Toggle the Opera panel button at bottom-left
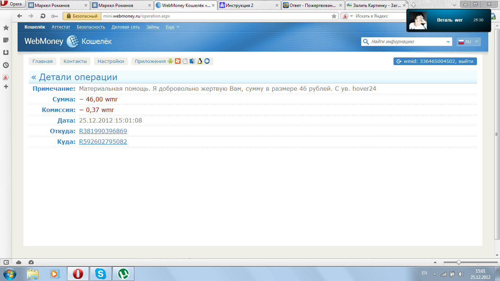Viewport: 500px width, 281px height. tap(6, 262)
